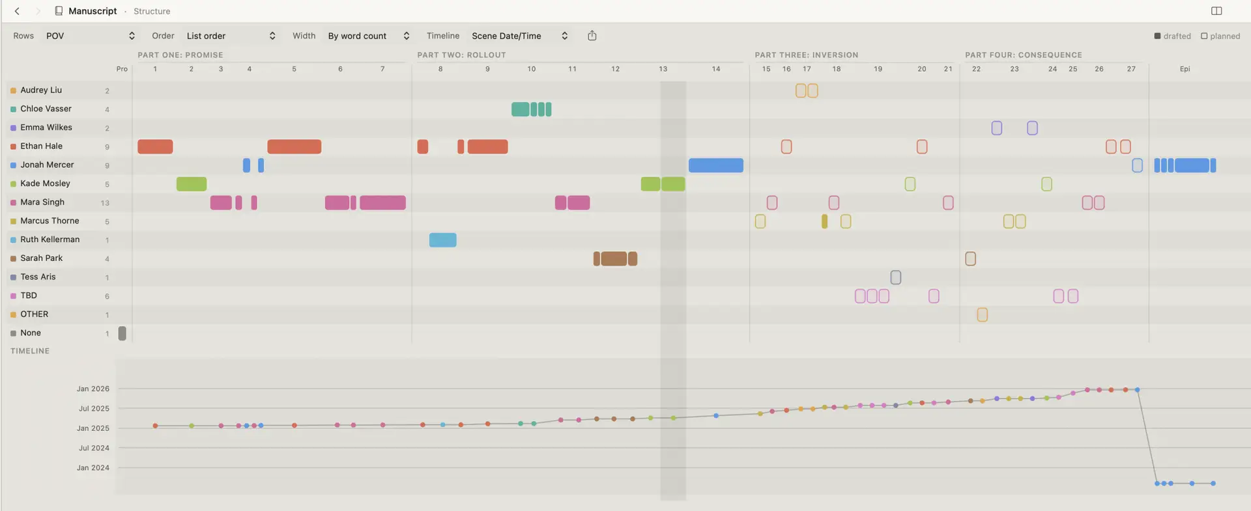The height and width of the screenshot is (511, 1251).
Task: Click PART ONE: PROMISE header
Action: [180, 55]
